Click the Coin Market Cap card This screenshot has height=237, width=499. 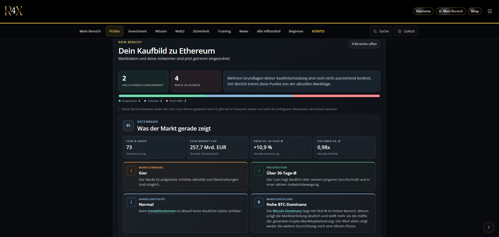(217, 147)
